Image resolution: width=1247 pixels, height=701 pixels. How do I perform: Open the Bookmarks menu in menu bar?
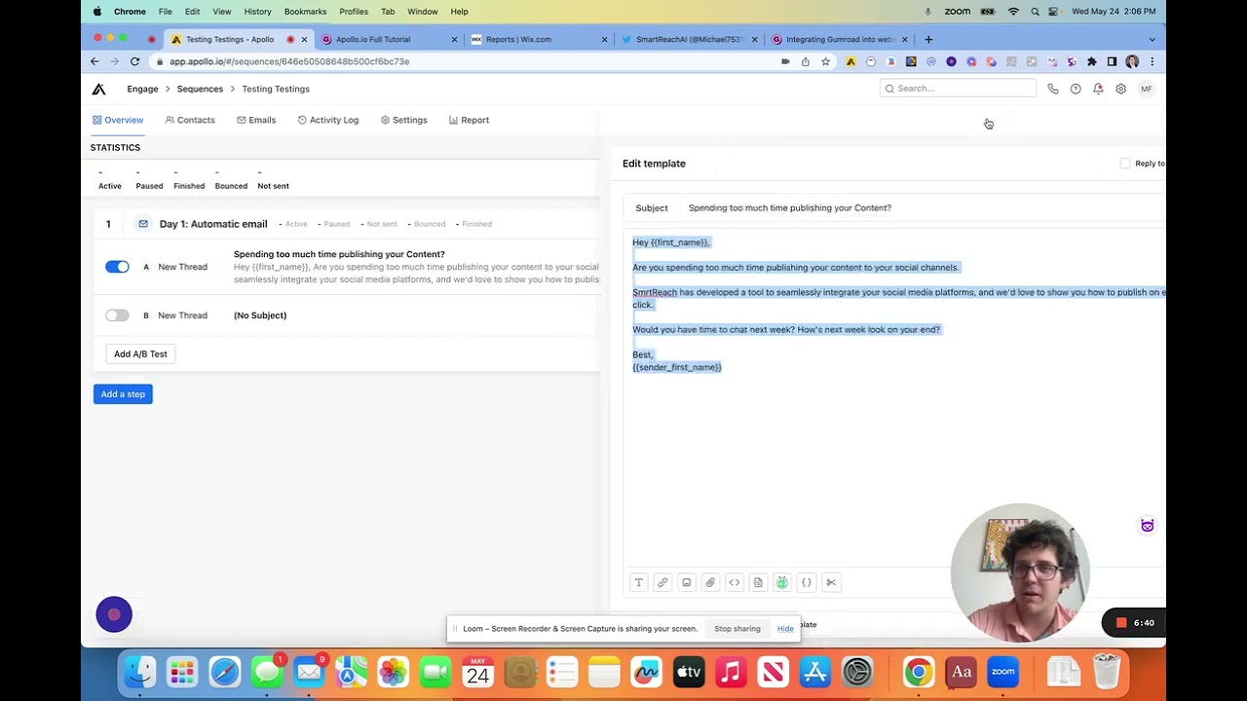pyautogui.click(x=305, y=12)
